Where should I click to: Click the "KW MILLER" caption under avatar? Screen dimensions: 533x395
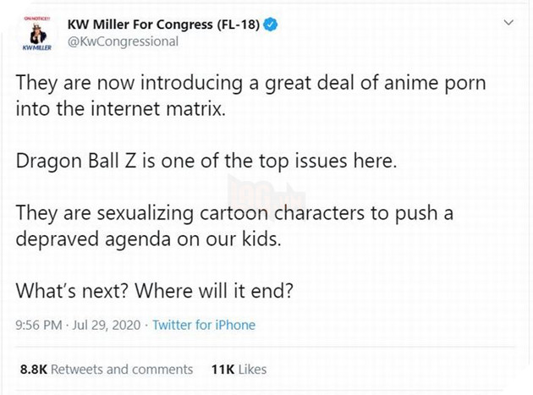(36, 48)
